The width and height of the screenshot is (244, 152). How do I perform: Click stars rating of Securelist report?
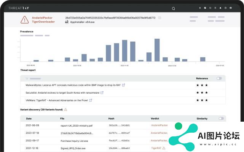click(202, 92)
